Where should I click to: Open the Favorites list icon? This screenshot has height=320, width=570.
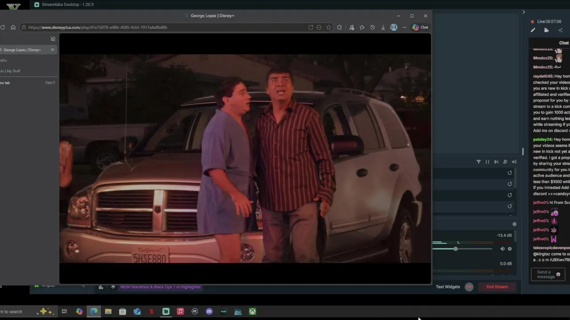pos(362,27)
